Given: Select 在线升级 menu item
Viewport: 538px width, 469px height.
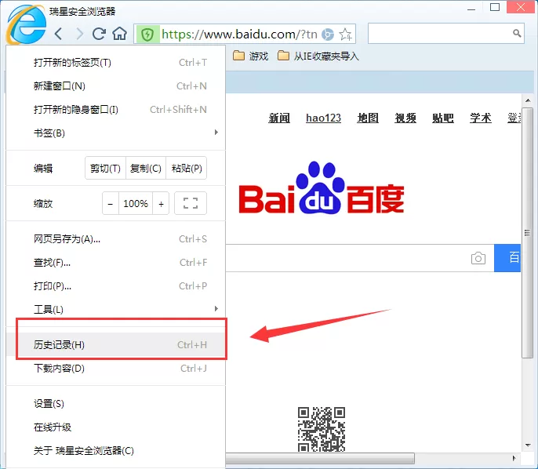Looking at the screenshot, I should coord(115,427).
